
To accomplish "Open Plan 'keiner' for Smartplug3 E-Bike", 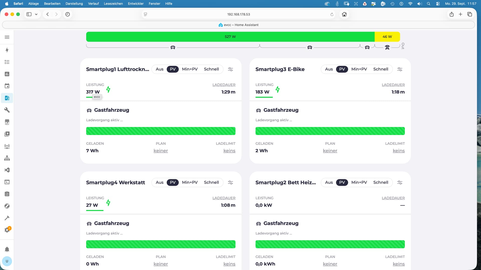I will (330, 151).
